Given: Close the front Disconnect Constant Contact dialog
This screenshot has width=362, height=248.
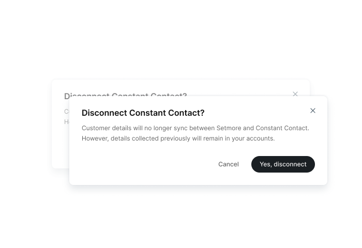Looking at the screenshot, I should point(312,111).
